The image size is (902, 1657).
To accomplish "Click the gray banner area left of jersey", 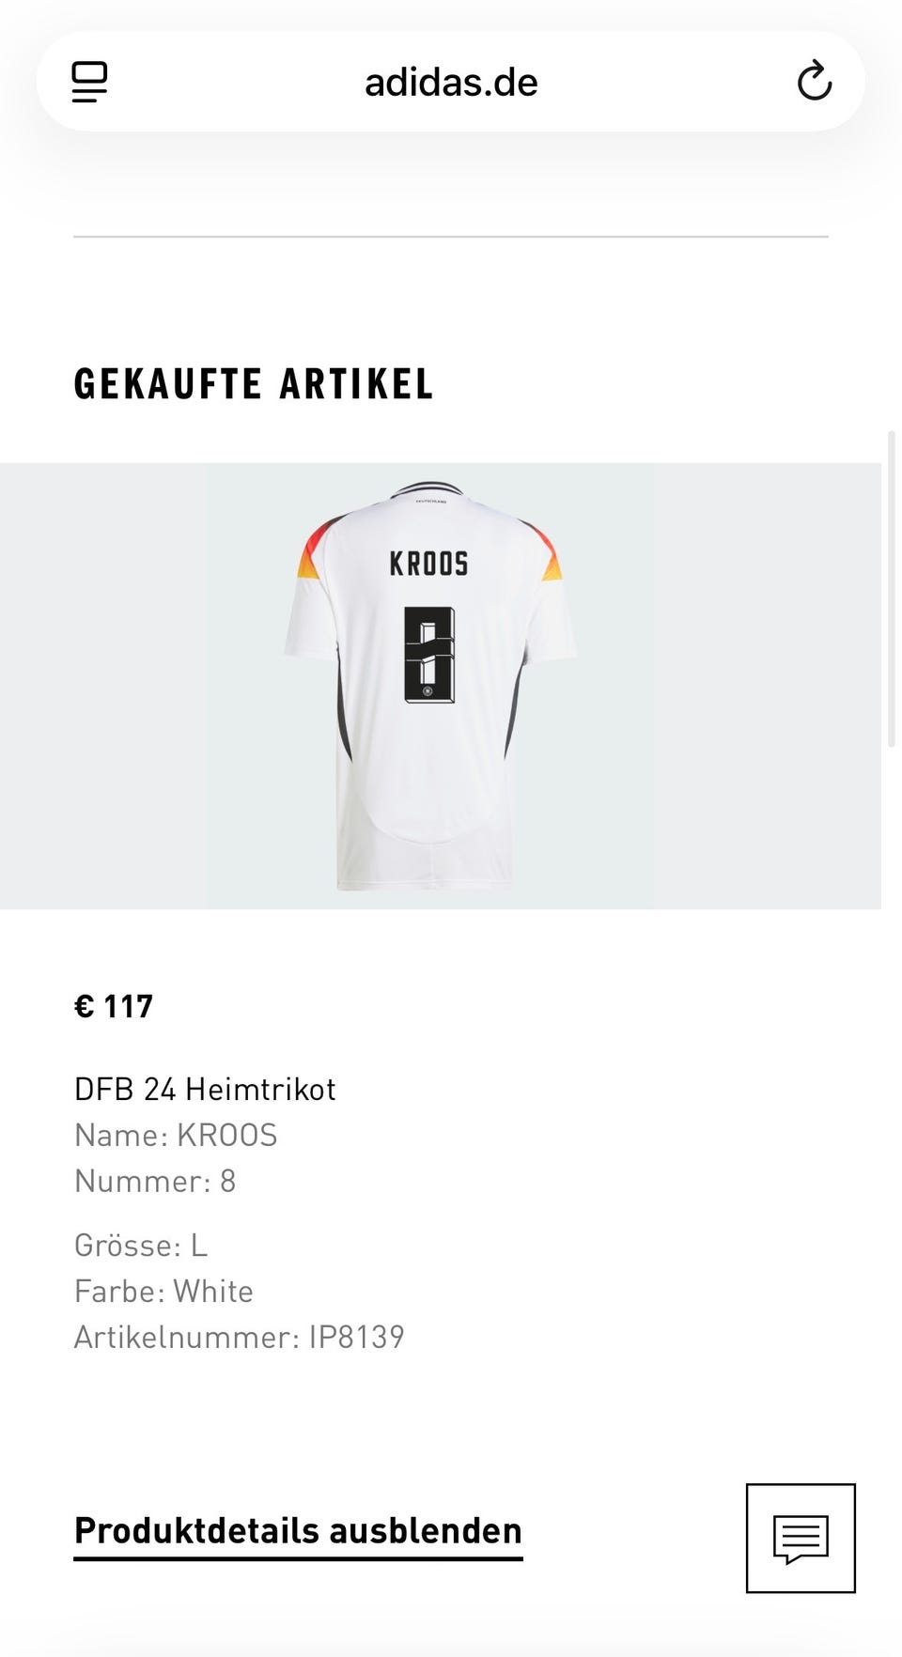I will 103,686.
